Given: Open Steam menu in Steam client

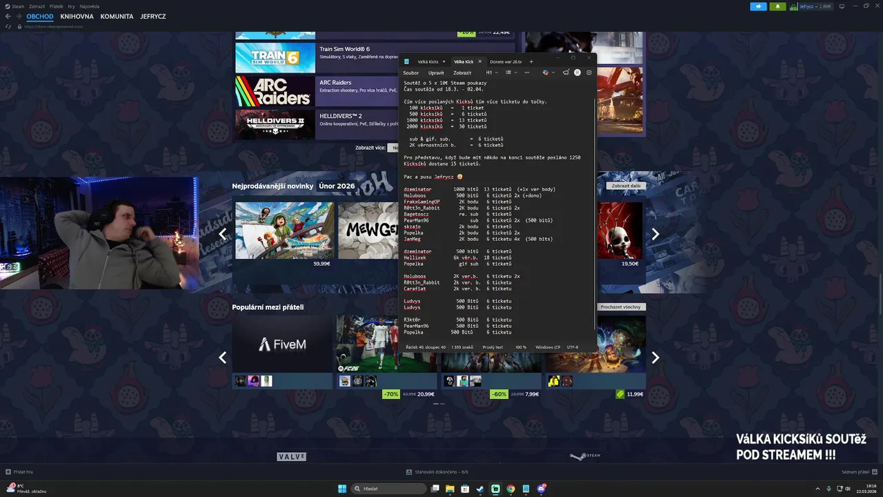Looking at the screenshot, I should point(18,6).
